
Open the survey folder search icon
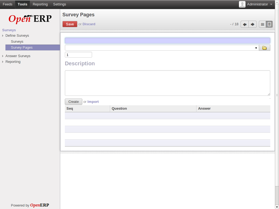click(x=264, y=48)
